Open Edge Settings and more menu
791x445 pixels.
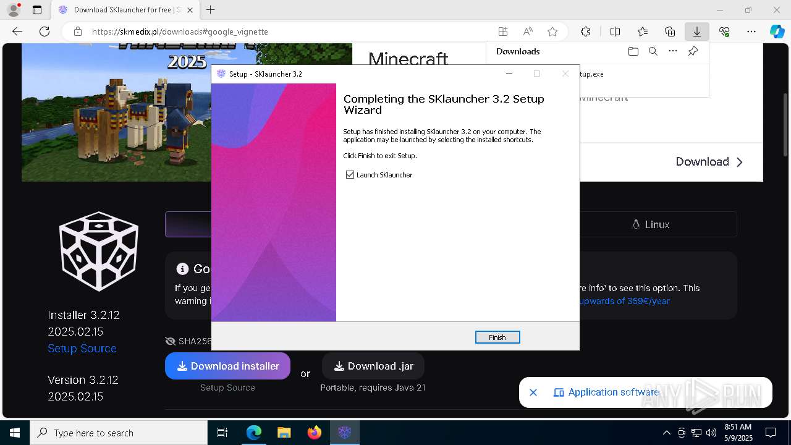751,32
